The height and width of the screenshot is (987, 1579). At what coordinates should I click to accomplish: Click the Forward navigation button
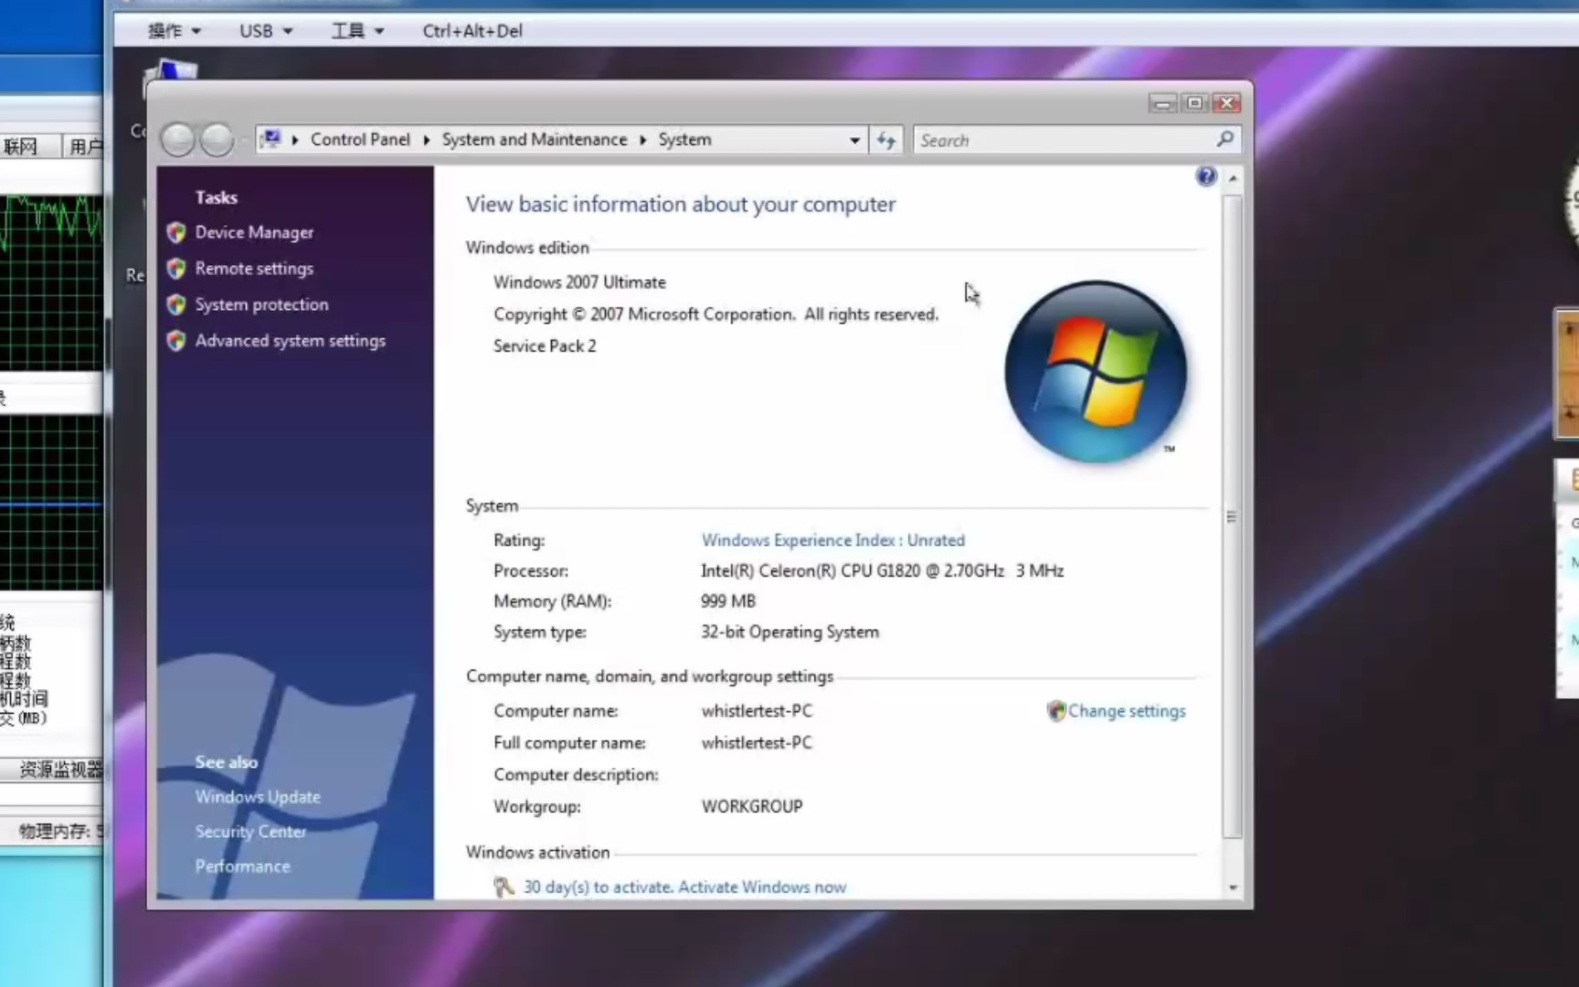tap(217, 140)
